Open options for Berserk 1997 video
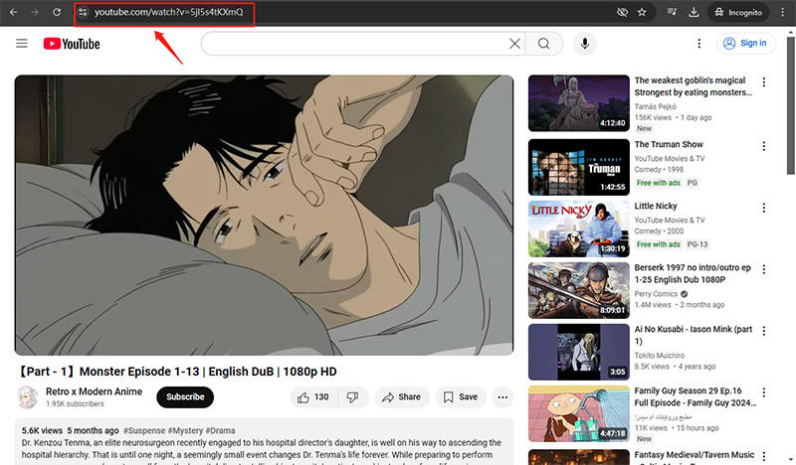The width and height of the screenshot is (796, 465). [x=764, y=269]
